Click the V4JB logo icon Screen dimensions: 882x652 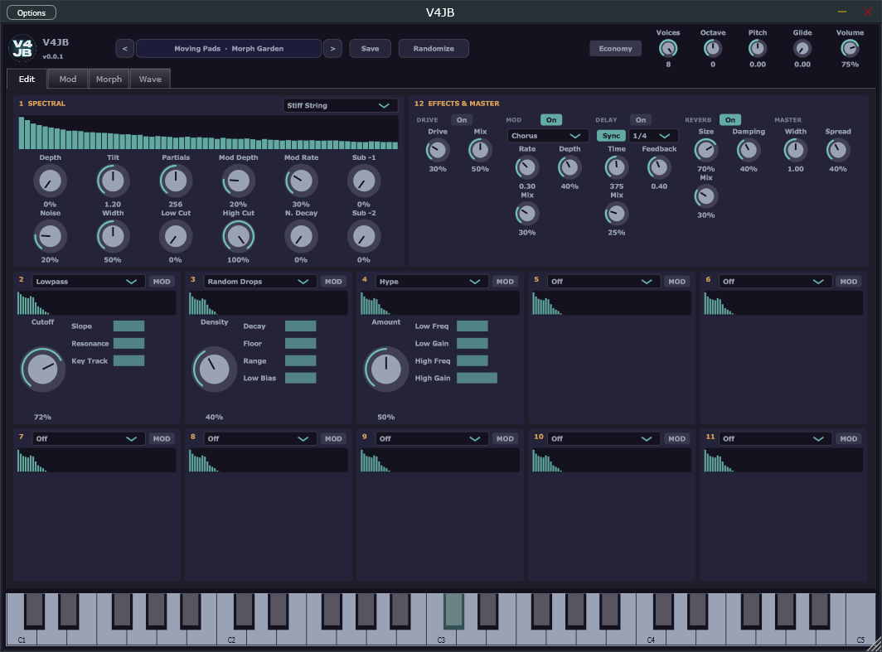point(22,48)
